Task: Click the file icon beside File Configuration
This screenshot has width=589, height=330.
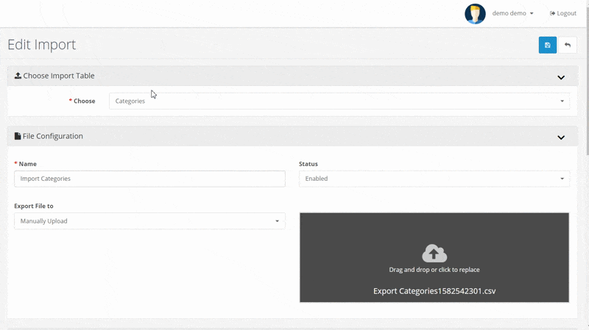Action: [x=18, y=136]
